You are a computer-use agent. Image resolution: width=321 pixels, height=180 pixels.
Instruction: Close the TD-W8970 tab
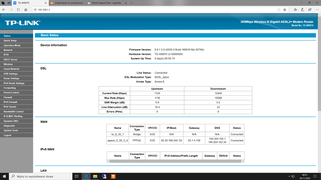(46, 3)
